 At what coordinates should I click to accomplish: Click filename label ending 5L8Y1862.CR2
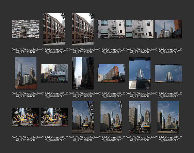(168, 51)
